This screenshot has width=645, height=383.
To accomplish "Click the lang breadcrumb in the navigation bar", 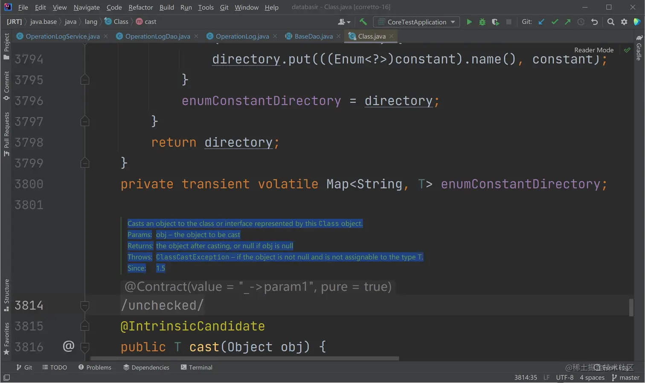I will tap(91, 22).
